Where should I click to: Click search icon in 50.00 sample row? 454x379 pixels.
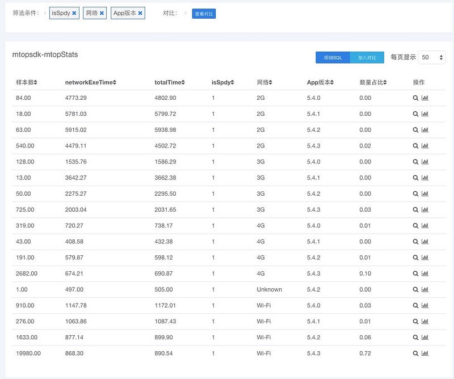click(x=415, y=193)
